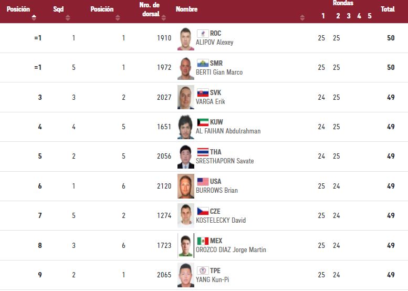This screenshot has width=408, height=291.
Task: Click the USA flag icon
Action: click(202, 182)
